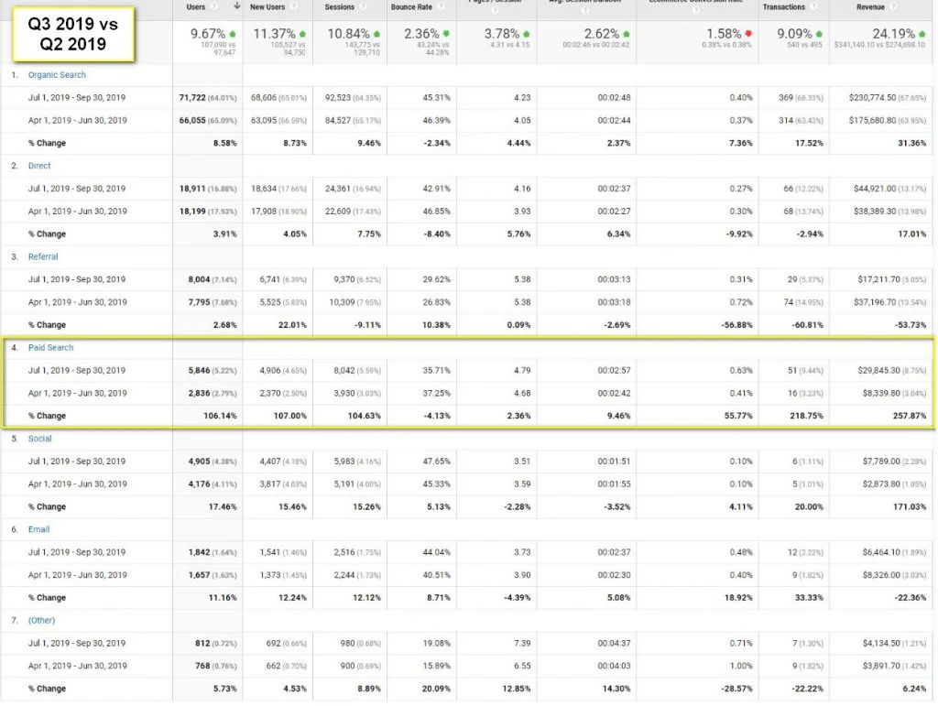Click (Other) revenue value $4,134.50

tap(881, 643)
